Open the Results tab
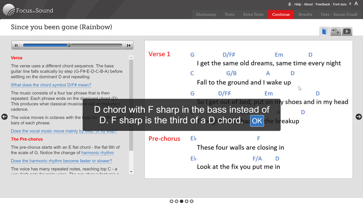The image size is (363, 206). point(305,14)
